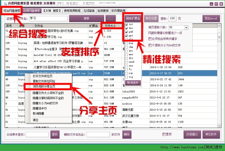Open the 每页提取个数 dropdown showing 50

[x=178, y=27]
